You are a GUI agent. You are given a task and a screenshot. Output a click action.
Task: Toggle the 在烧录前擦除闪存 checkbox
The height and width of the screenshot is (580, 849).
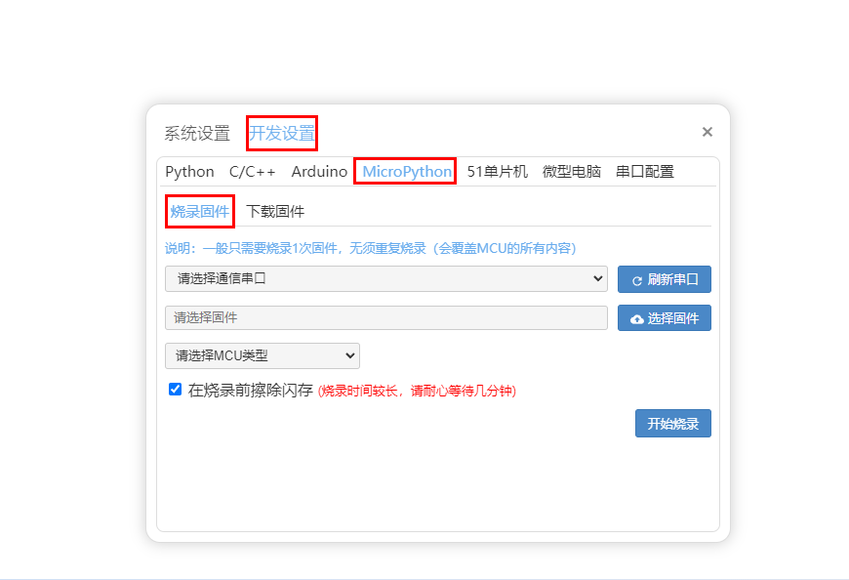[175, 390]
